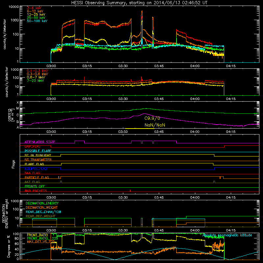Screen dimensions: 263x263
Task: Select the PARTICLE_FLAG label
Action: click(x=37, y=177)
